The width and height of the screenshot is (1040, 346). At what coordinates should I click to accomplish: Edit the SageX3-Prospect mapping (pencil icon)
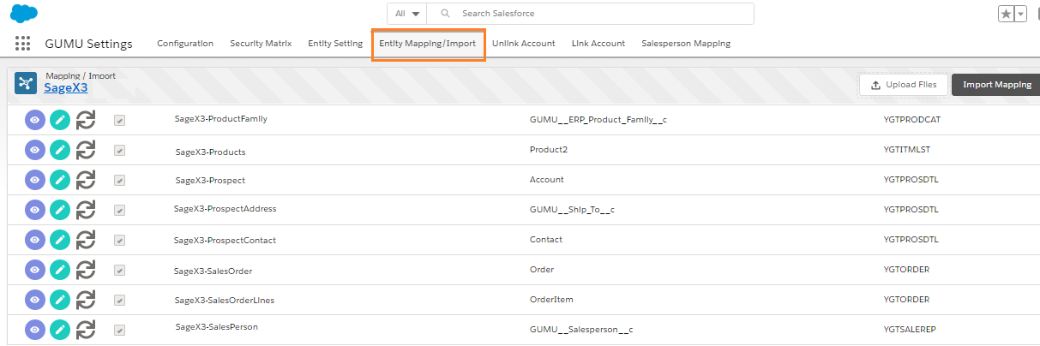coord(59,180)
